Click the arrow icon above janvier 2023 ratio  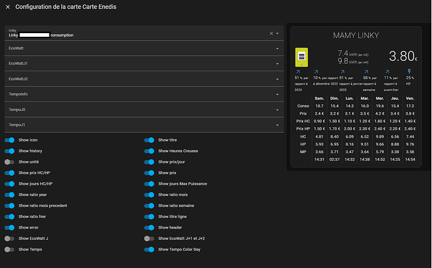[x=342, y=72]
